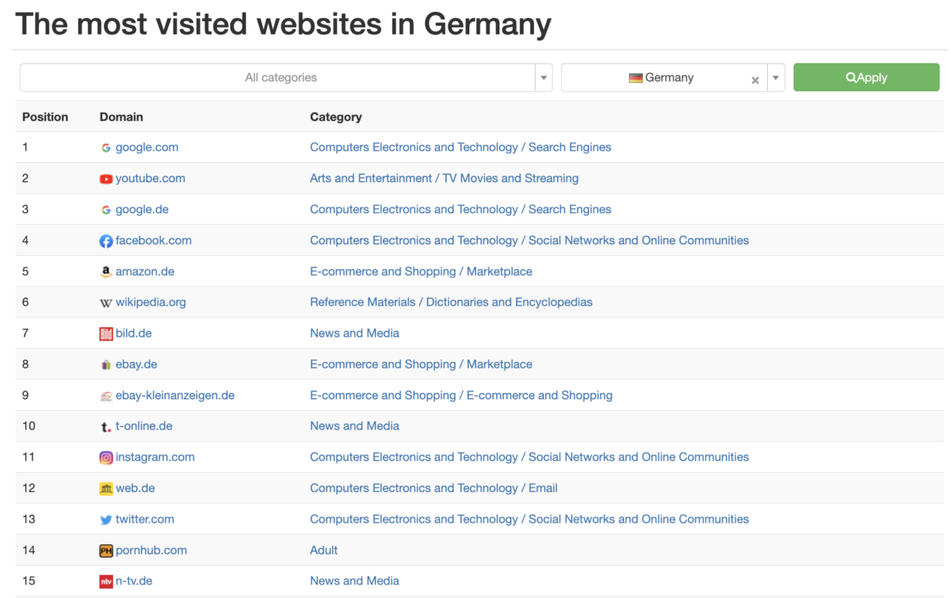Open the Marketplace category link for amazon.de
The width and height of the screenshot is (951, 598).
pos(421,271)
